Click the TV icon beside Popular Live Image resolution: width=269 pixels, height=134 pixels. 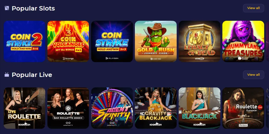(7, 75)
